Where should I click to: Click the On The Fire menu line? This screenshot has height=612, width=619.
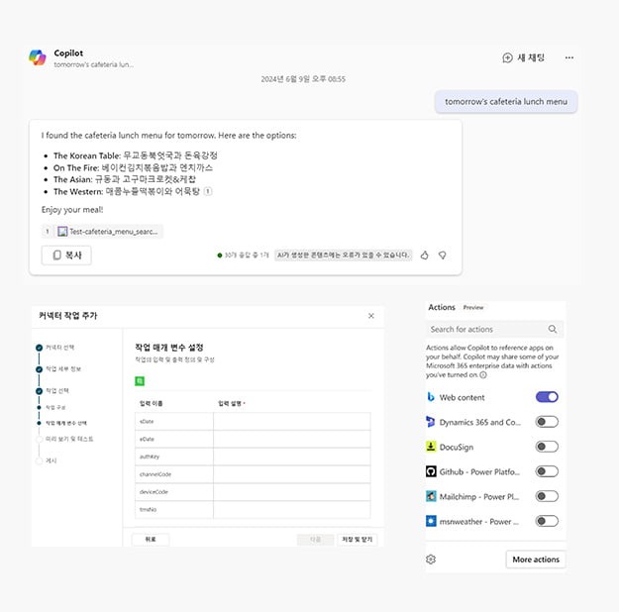(x=133, y=167)
